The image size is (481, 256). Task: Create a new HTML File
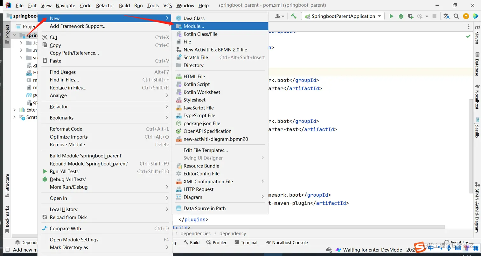click(x=220, y=76)
